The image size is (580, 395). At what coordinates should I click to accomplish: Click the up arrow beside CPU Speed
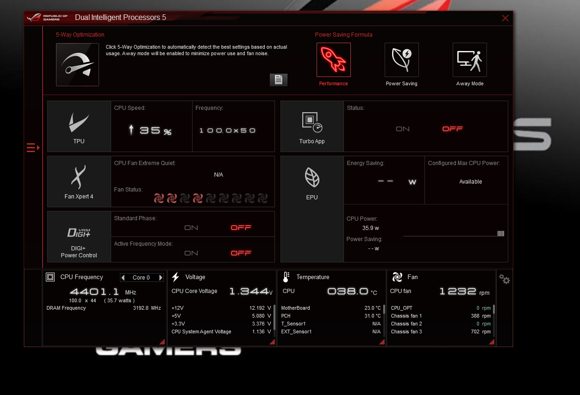131,130
